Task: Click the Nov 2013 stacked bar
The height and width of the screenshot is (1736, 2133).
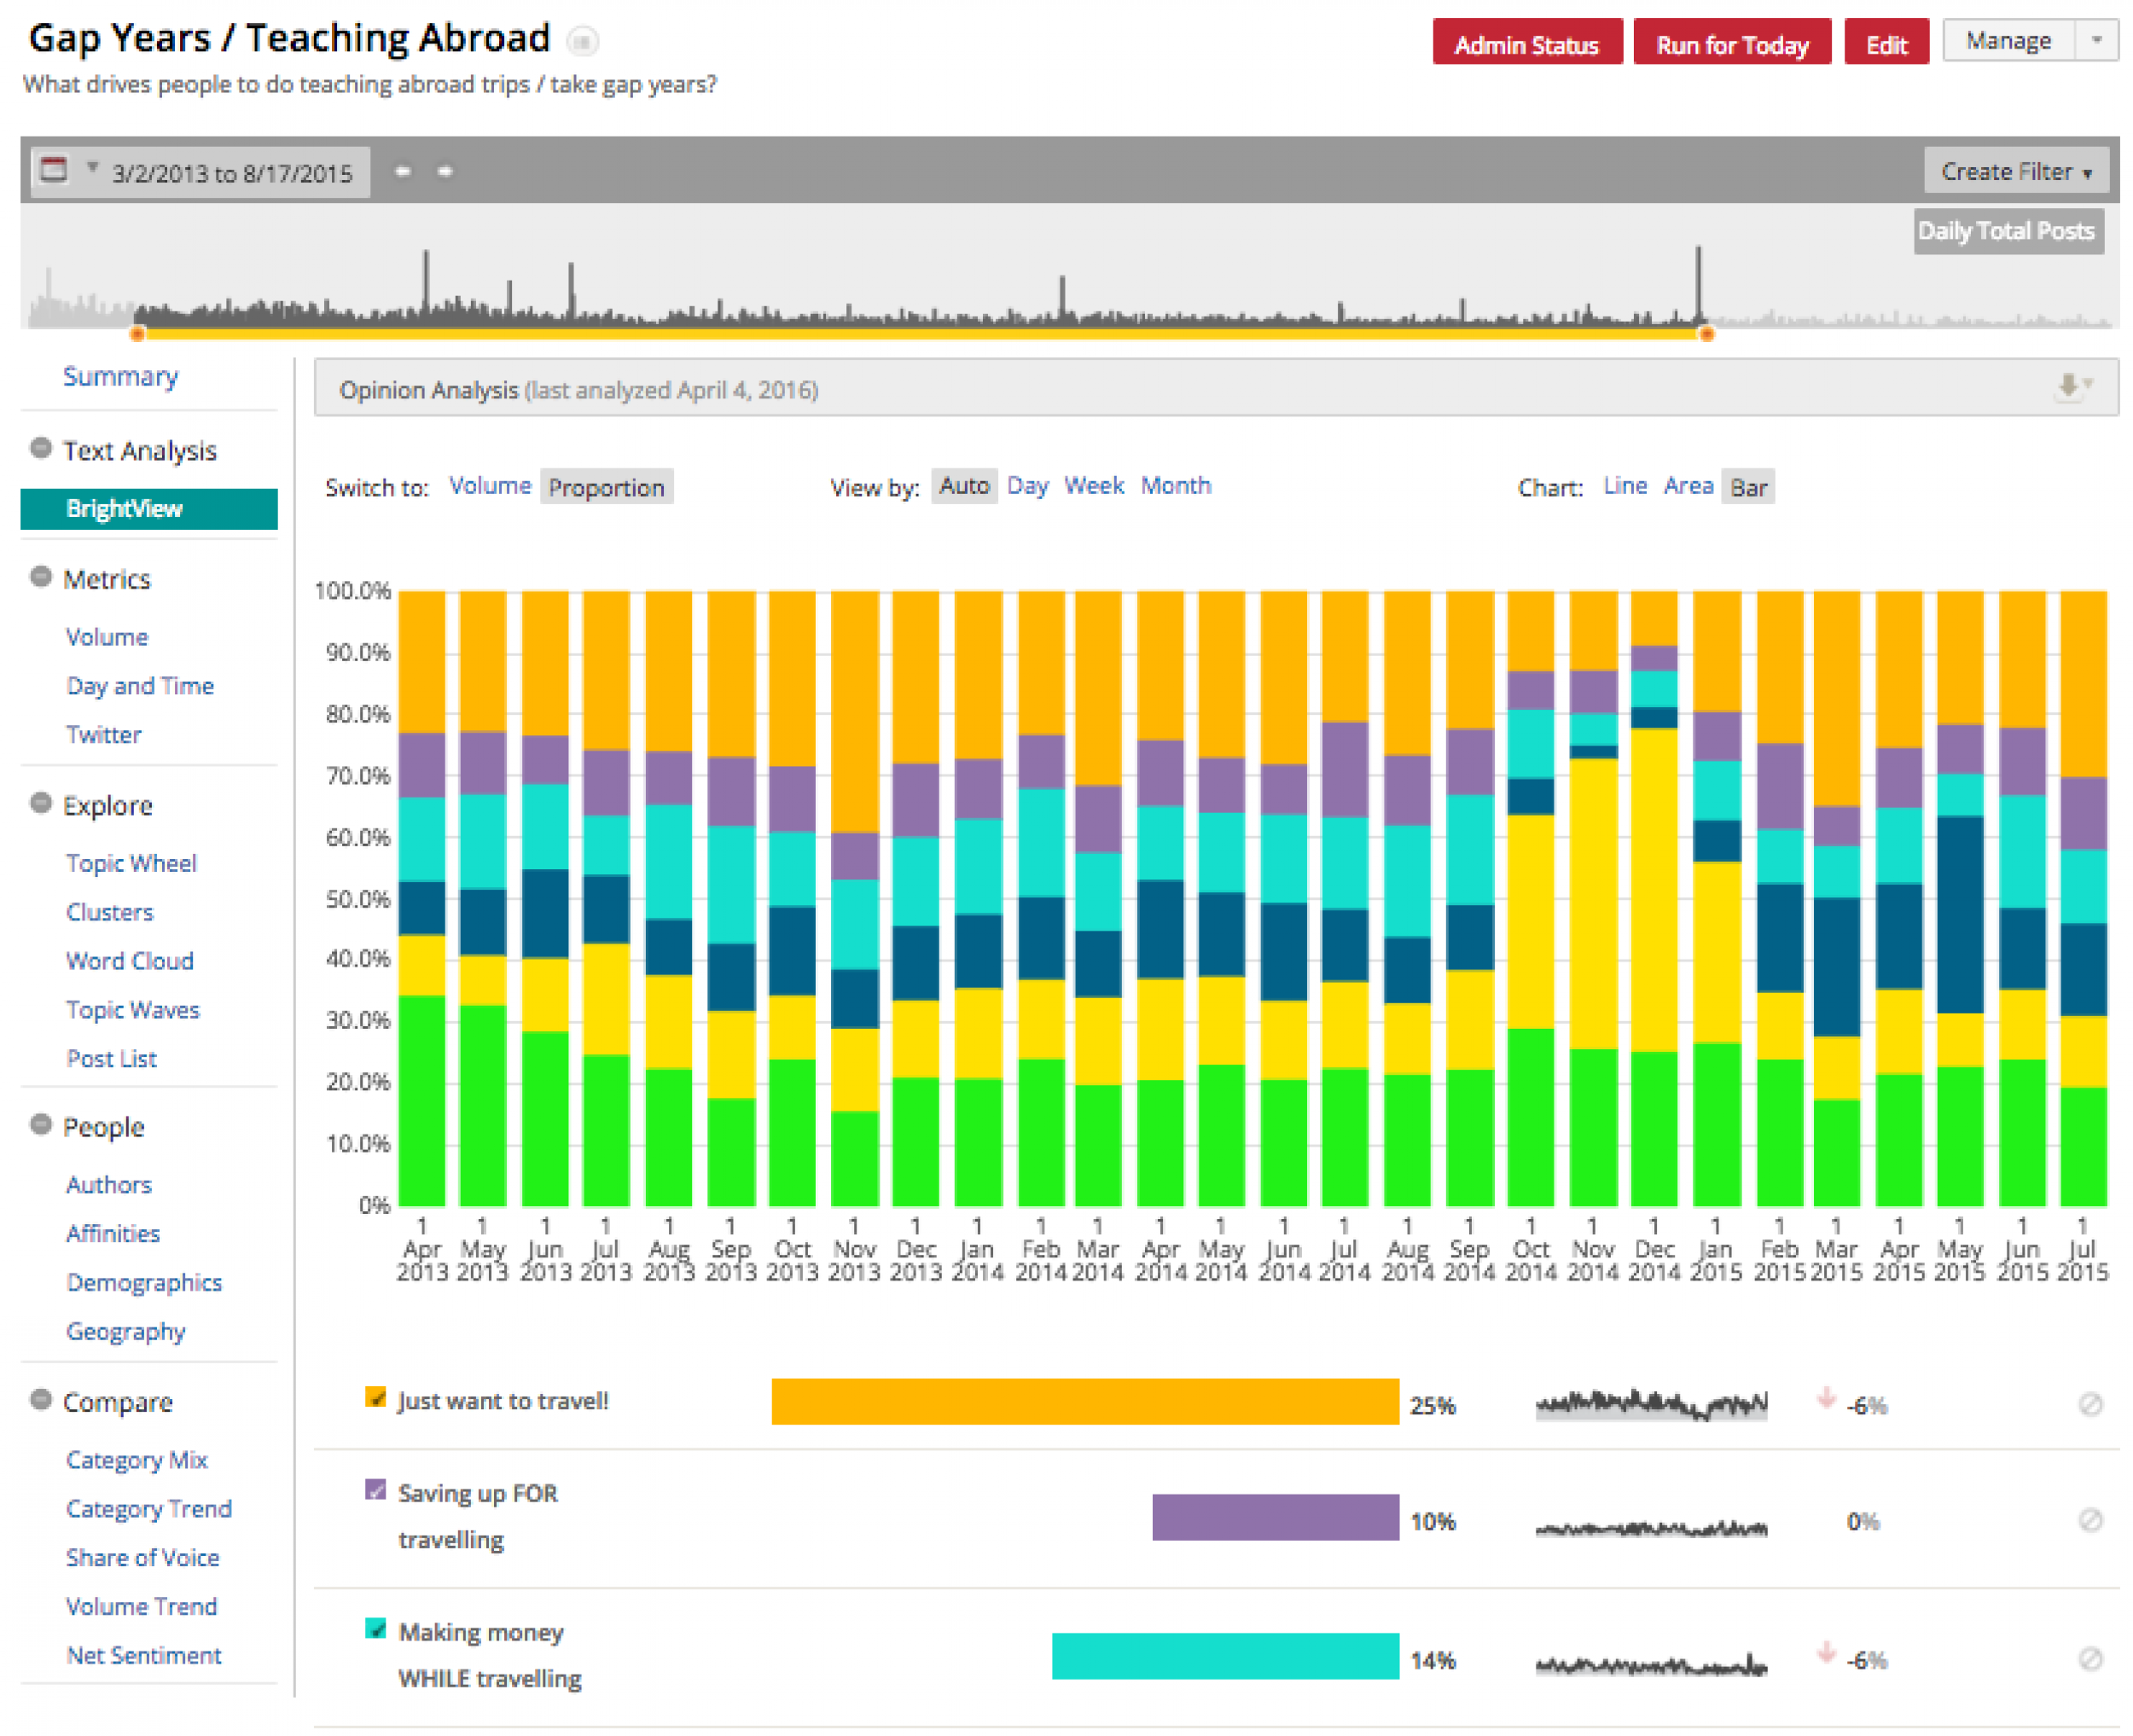Action: (855, 898)
